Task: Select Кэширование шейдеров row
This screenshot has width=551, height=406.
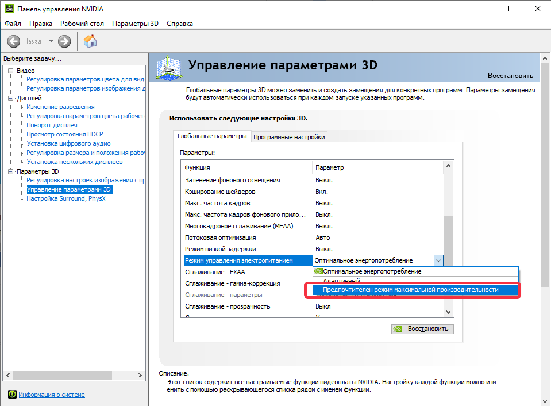Action: coord(314,192)
